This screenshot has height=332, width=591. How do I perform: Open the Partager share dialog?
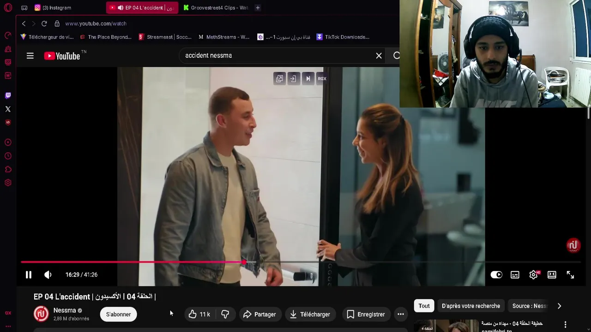pos(259,314)
